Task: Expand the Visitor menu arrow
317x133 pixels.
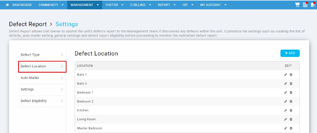Action: [122, 5]
